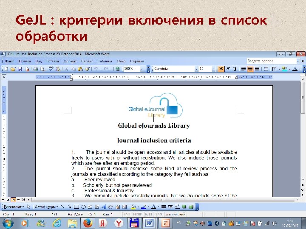The width and height of the screenshot is (306, 229).
Task: Open Firefox from the taskbar
Action: (88, 223)
